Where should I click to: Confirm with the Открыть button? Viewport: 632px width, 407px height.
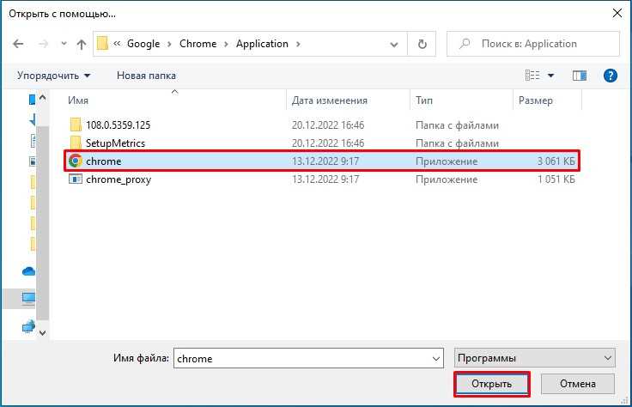[x=491, y=384]
